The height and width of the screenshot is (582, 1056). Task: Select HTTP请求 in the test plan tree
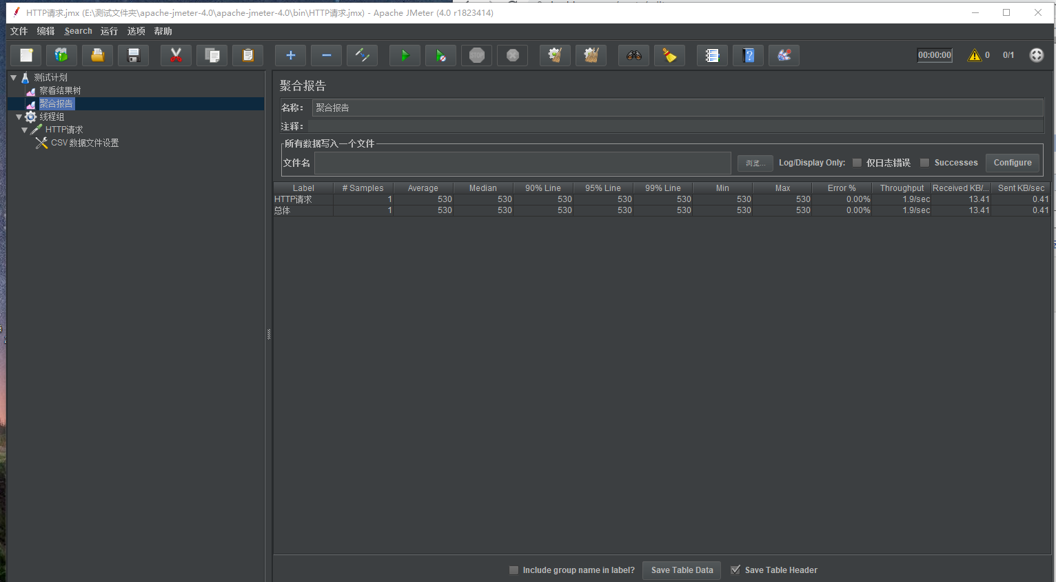point(64,130)
